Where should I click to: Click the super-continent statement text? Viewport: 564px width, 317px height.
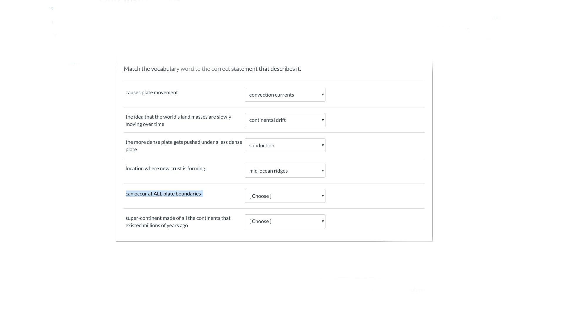pyautogui.click(x=178, y=222)
